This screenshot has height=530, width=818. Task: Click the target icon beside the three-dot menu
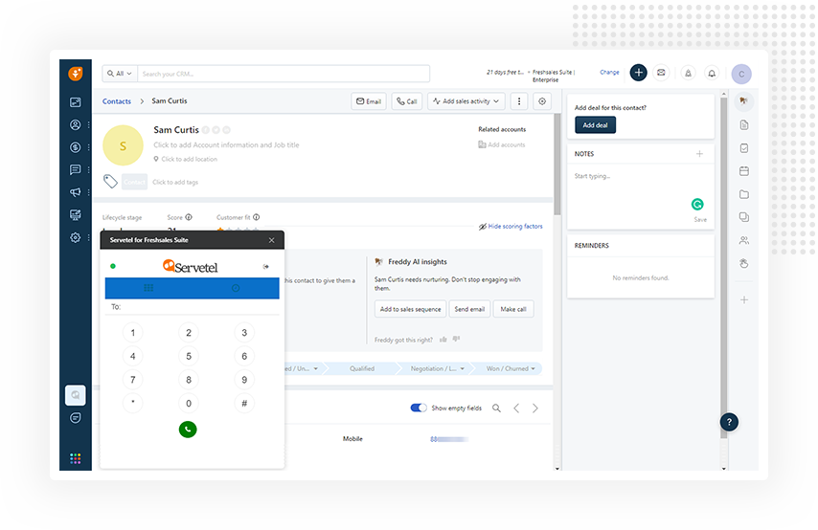click(x=542, y=101)
